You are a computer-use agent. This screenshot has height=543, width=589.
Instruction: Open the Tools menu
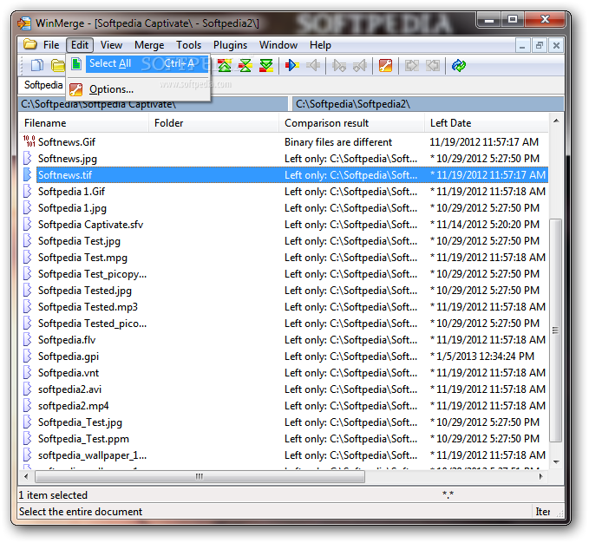188,45
